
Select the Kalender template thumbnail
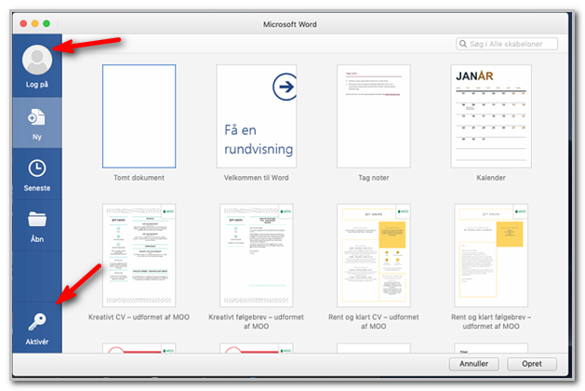[x=491, y=116]
